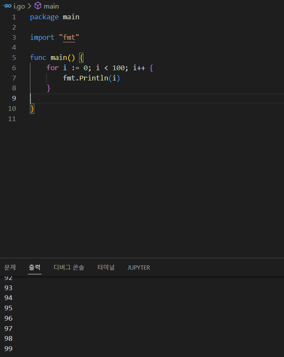This screenshot has height=357, width=284.
Task: Click the pink closing brace on line 8
Action: pyautogui.click(x=48, y=88)
